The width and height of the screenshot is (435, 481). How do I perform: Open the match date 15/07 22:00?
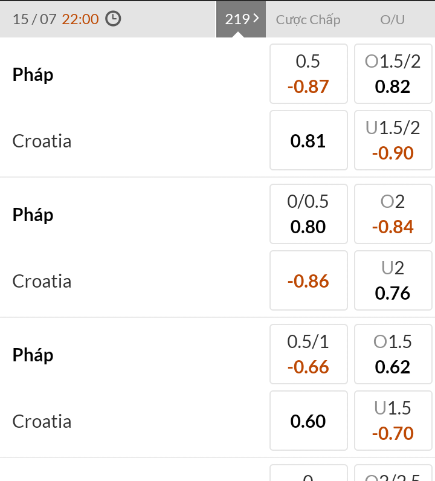click(56, 19)
